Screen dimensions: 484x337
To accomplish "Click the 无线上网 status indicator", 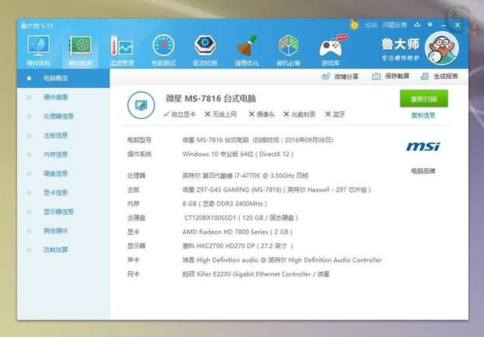I will (x=221, y=114).
